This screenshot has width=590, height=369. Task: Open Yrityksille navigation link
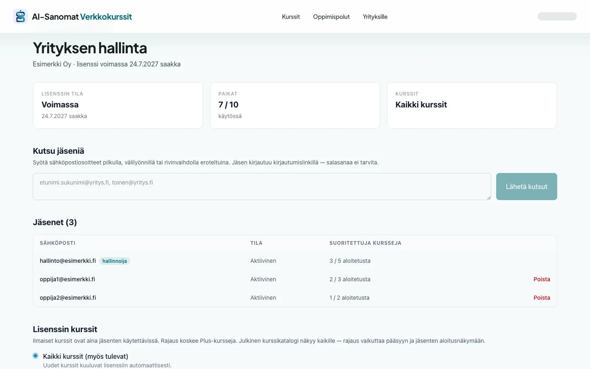coord(375,17)
